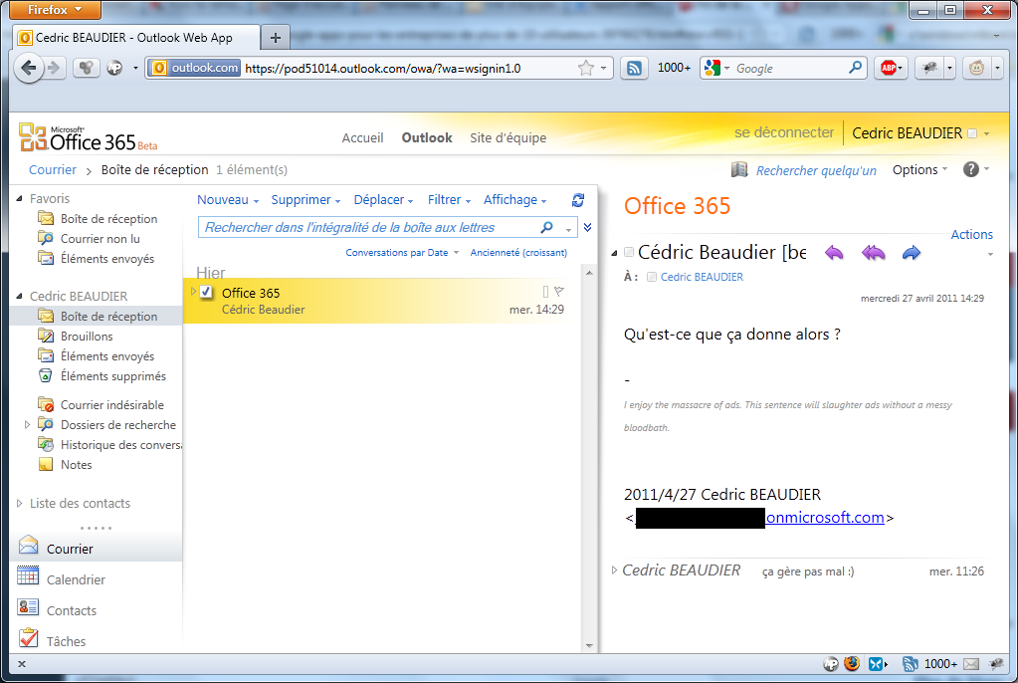The image size is (1018, 683).
Task: Expand Liste des contacts section
Action: [19, 503]
